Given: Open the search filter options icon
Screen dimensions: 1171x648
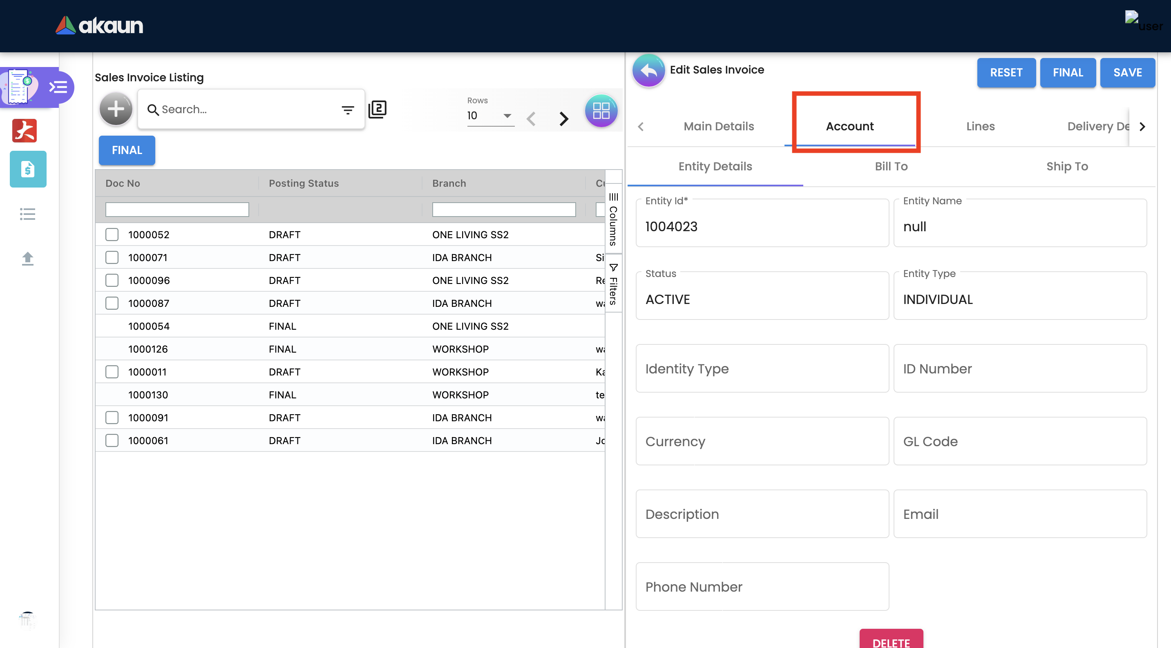Looking at the screenshot, I should (348, 109).
